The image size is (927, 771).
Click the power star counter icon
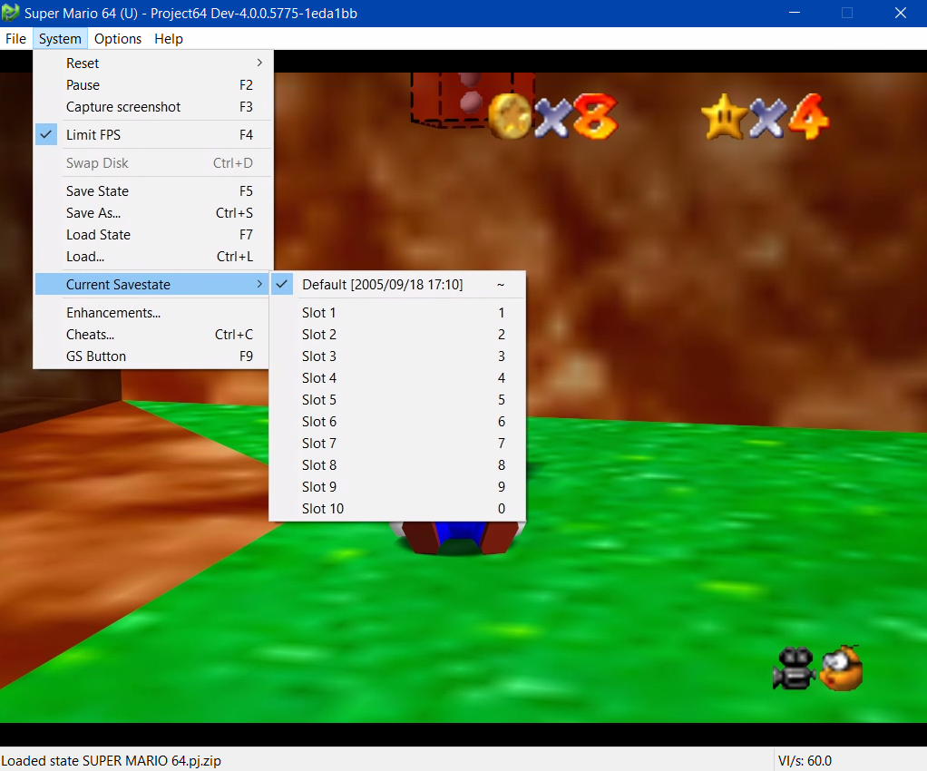(724, 116)
